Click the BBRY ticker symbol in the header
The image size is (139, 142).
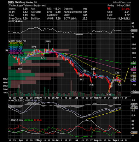coord(11,2)
